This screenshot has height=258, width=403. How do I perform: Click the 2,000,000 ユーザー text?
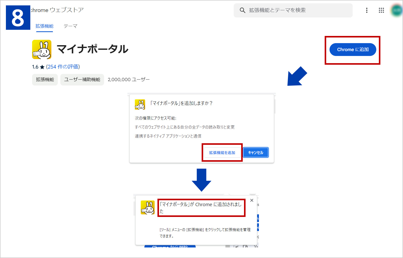coord(129,80)
